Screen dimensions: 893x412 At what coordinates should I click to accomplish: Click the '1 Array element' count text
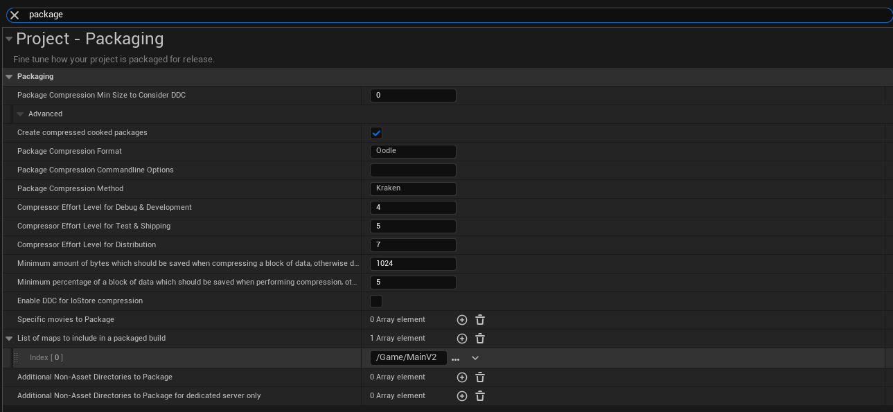[x=398, y=339]
